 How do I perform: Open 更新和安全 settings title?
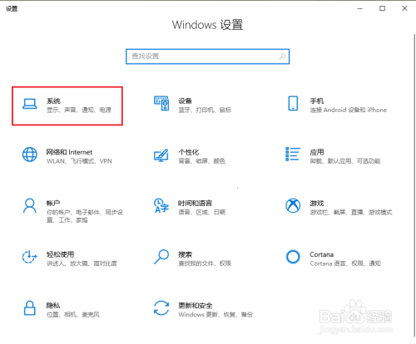click(196, 306)
